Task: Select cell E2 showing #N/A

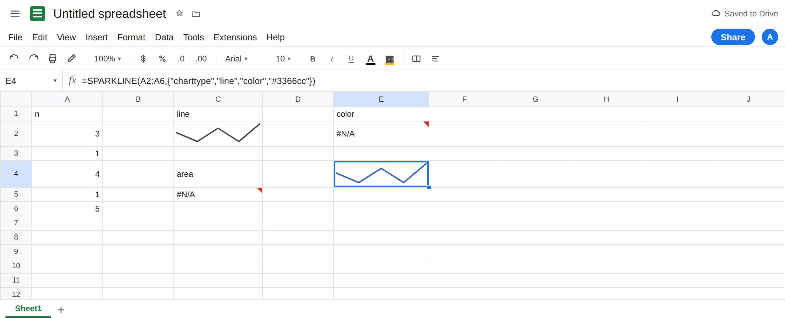Action: click(x=381, y=134)
